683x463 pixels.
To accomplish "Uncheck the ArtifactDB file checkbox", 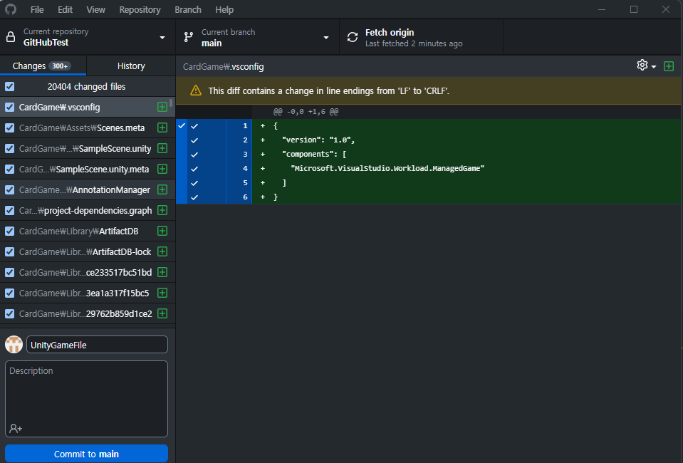I will [9, 231].
